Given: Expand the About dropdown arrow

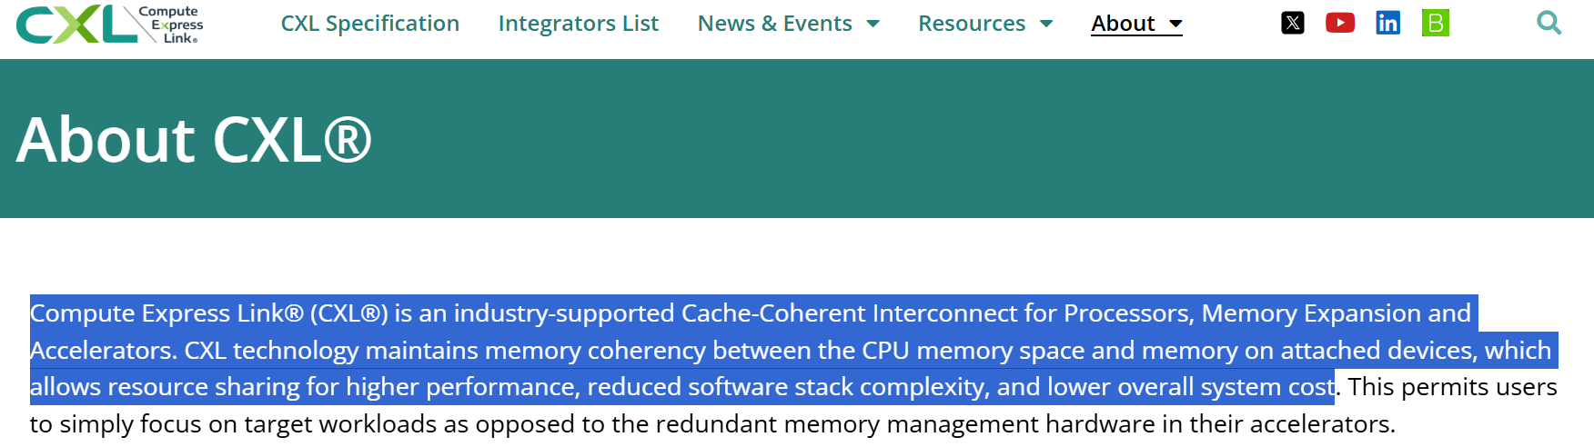Looking at the screenshot, I should 1175,24.
